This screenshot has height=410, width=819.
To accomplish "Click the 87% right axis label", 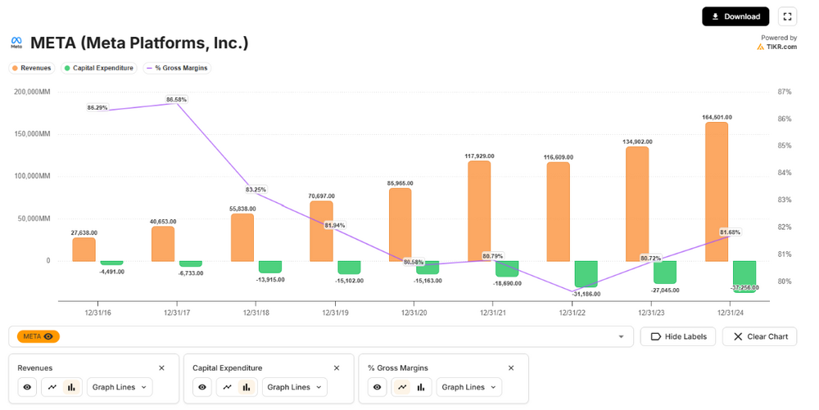I will click(785, 92).
